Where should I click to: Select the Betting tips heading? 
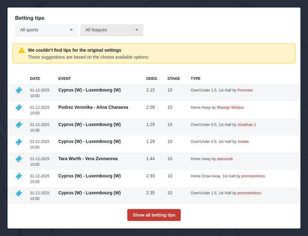tap(29, 18)
